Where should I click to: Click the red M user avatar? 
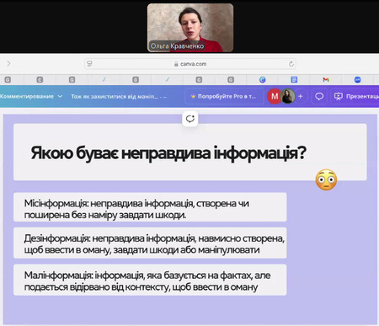(274, 96)
